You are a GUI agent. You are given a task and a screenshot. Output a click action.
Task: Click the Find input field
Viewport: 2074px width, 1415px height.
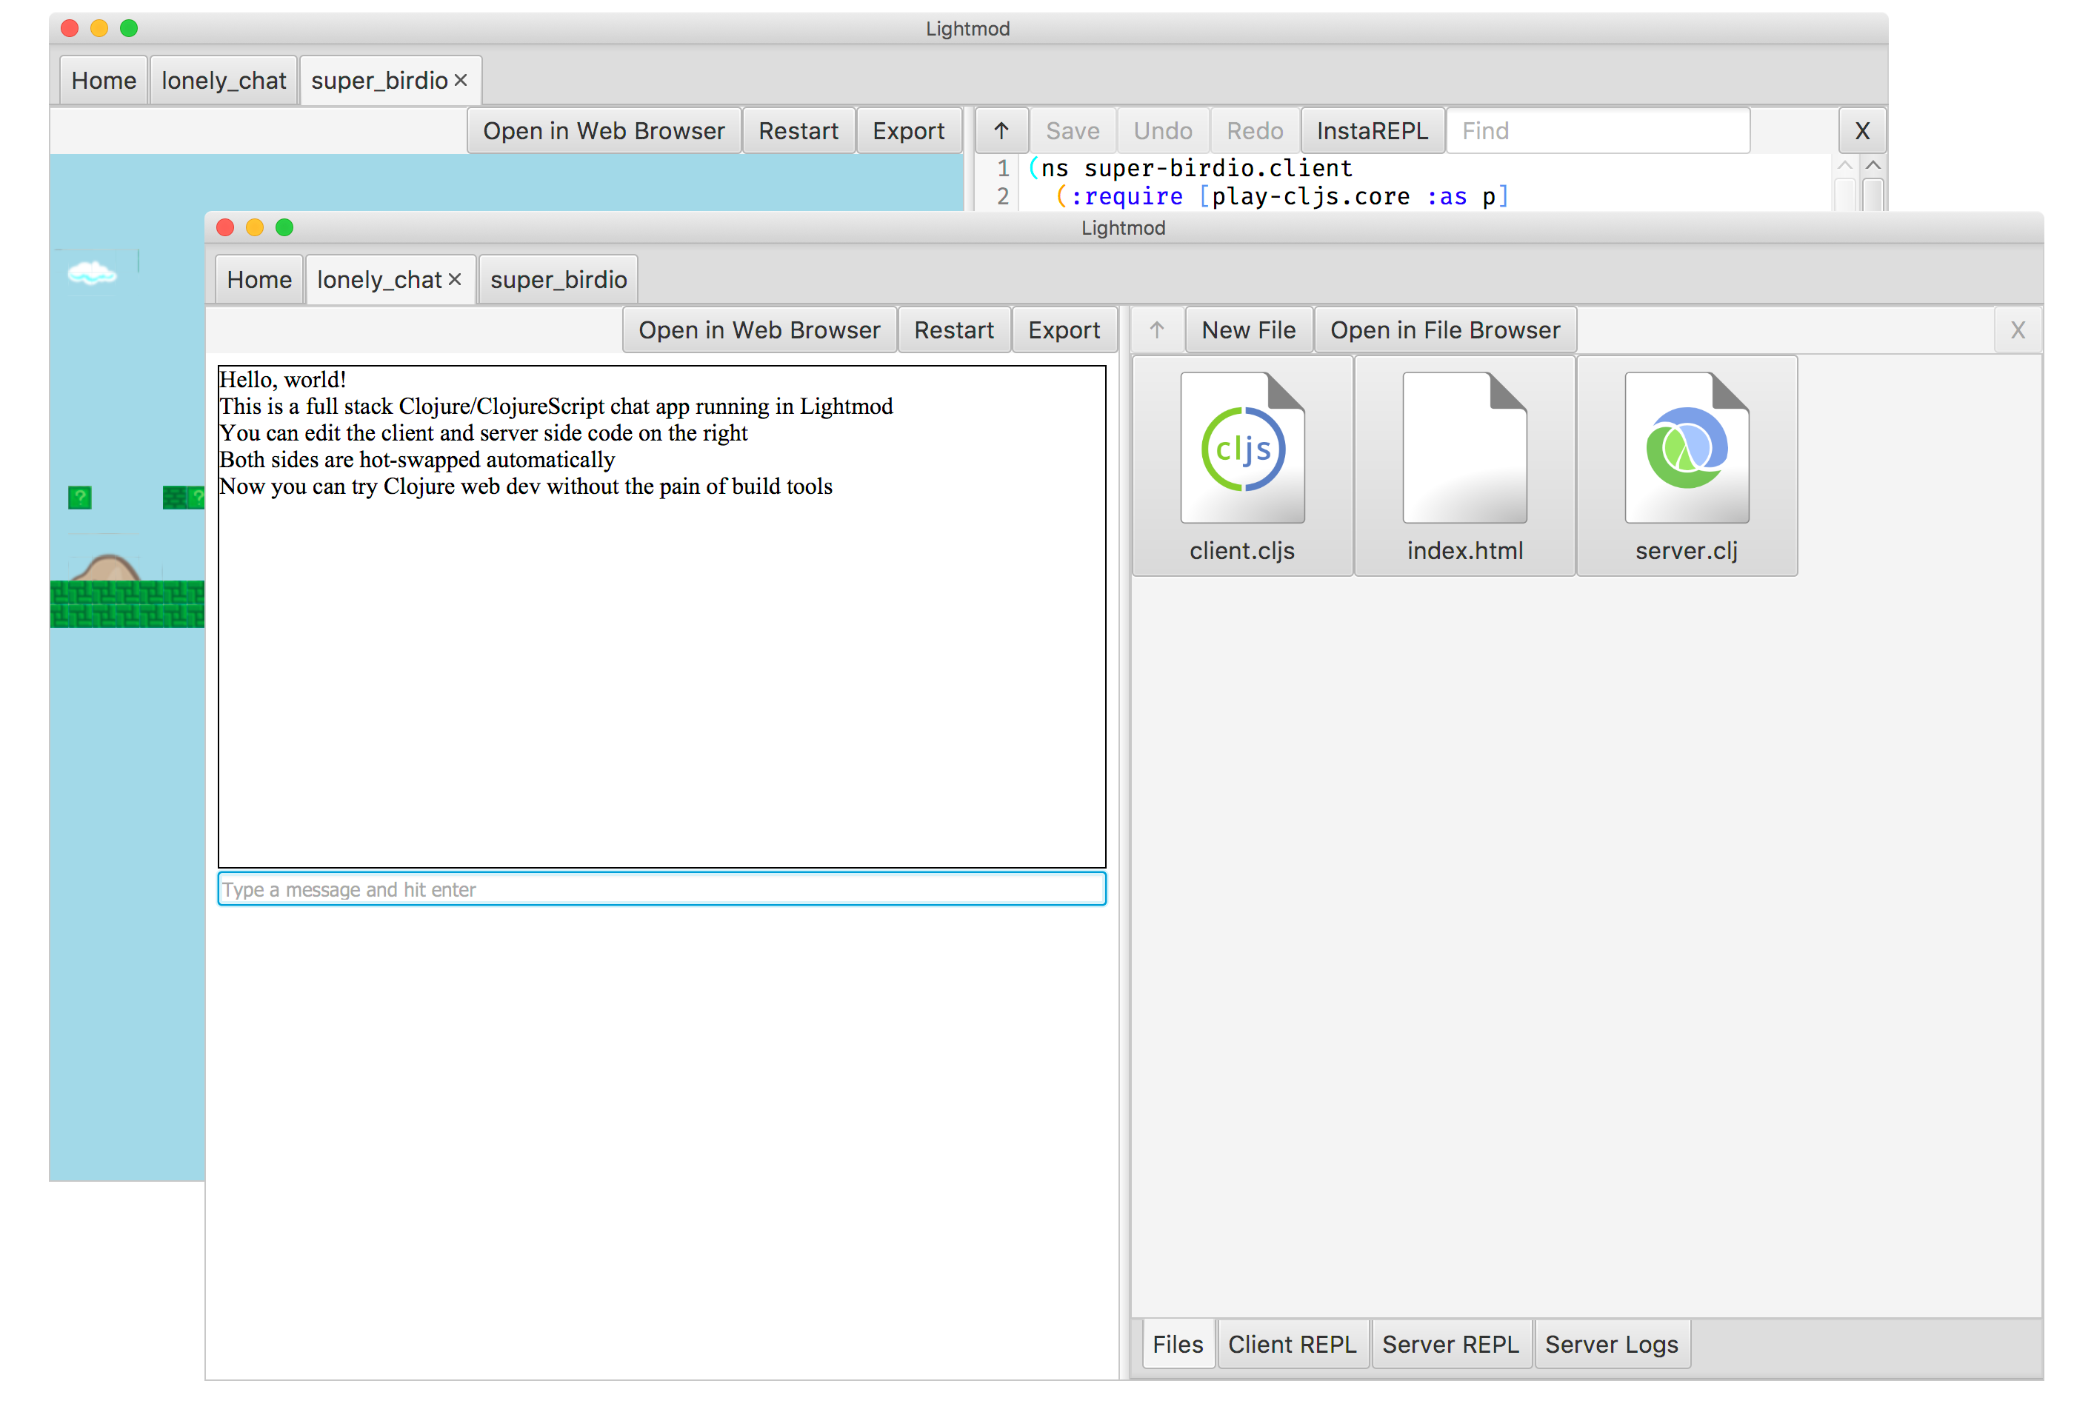pyautogui.click(x=1596, y=131)
